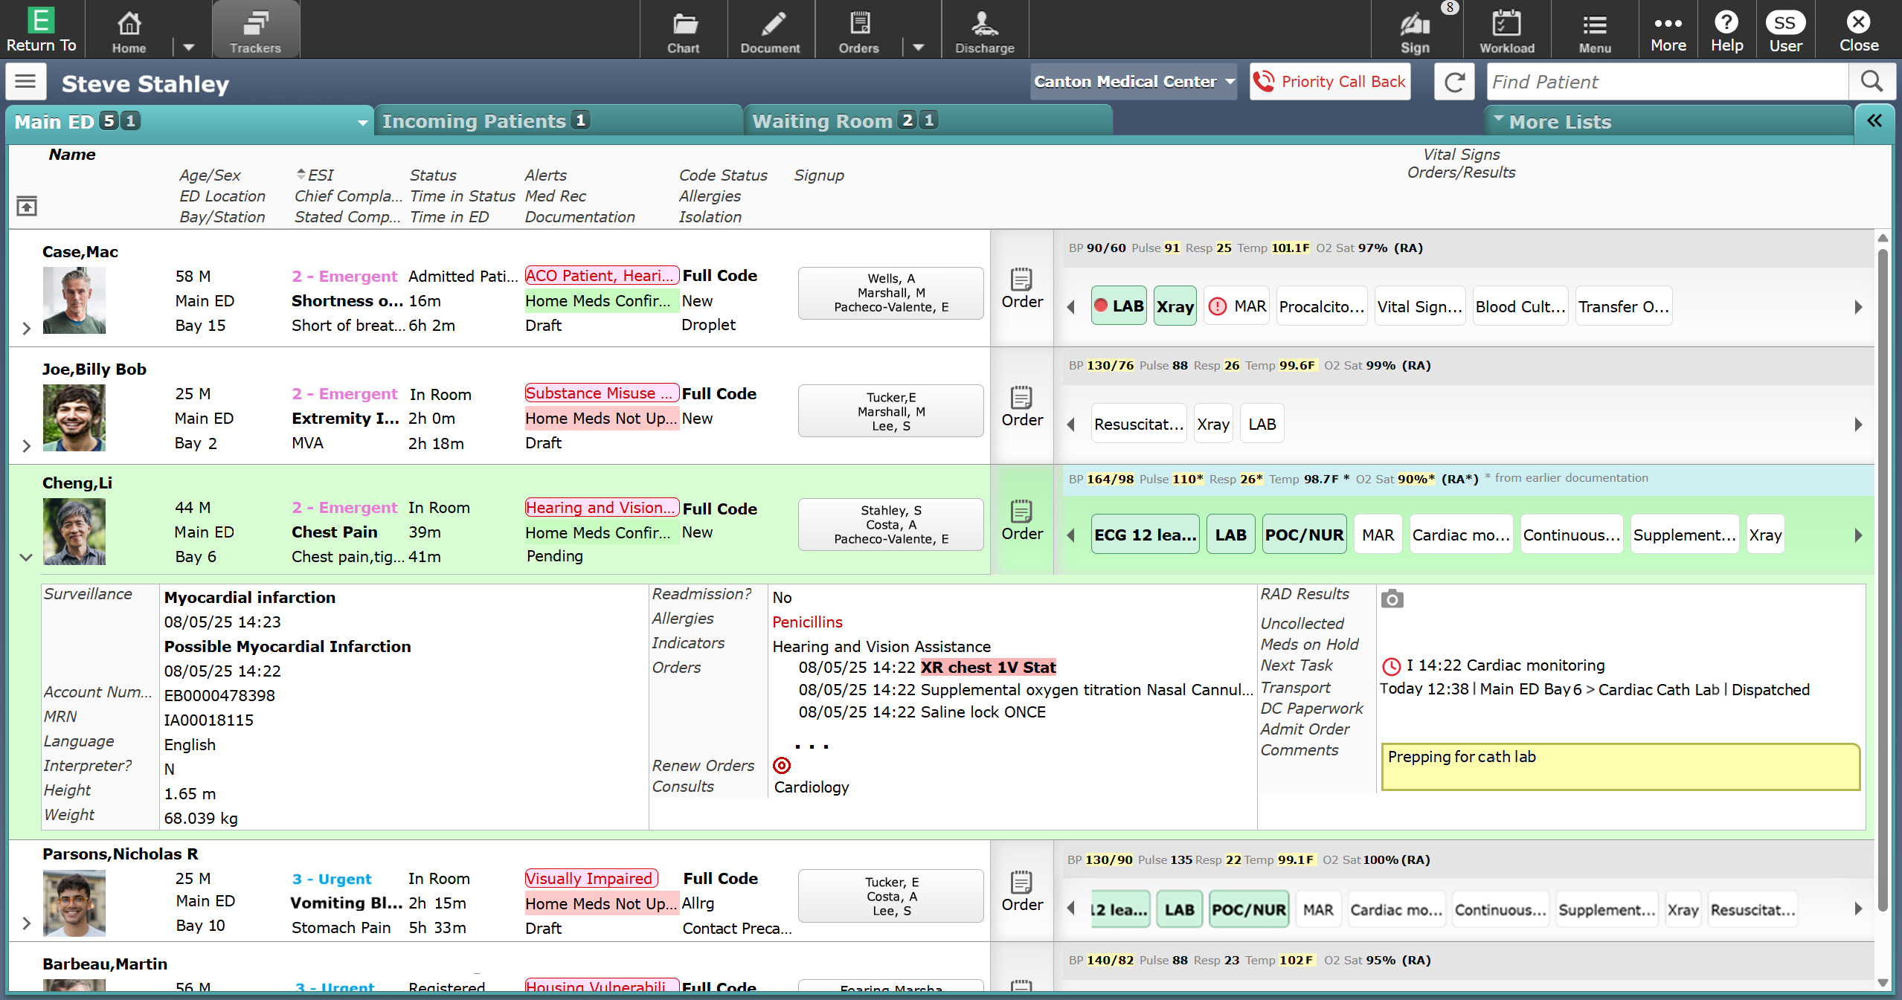Open the Document tool
This screenshot has height=1000, width=1902.
tap(770, 30)
